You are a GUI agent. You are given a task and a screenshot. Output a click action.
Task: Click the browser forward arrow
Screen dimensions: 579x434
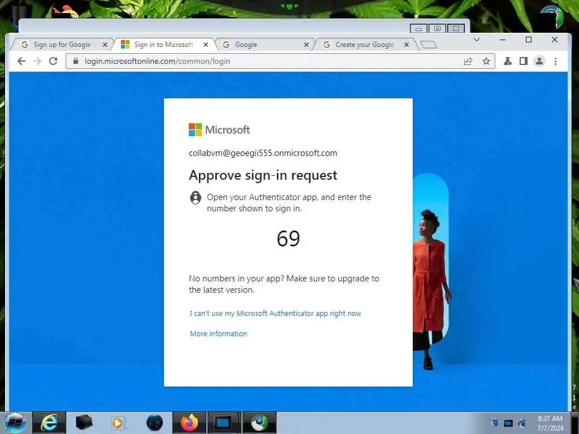click(37, 61)
